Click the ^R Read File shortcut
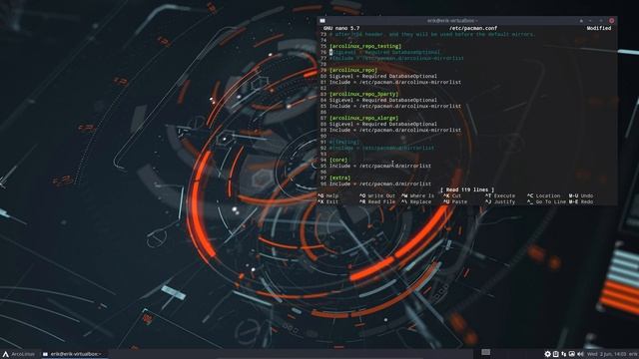The image size is (639, 359). [x=377, y=201]
